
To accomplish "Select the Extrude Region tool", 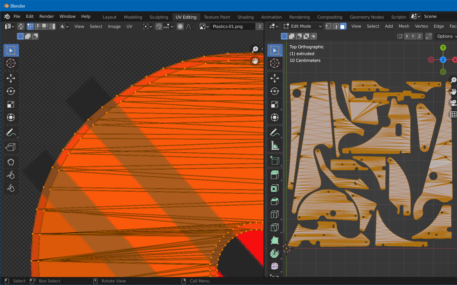I will click(275, 175).
